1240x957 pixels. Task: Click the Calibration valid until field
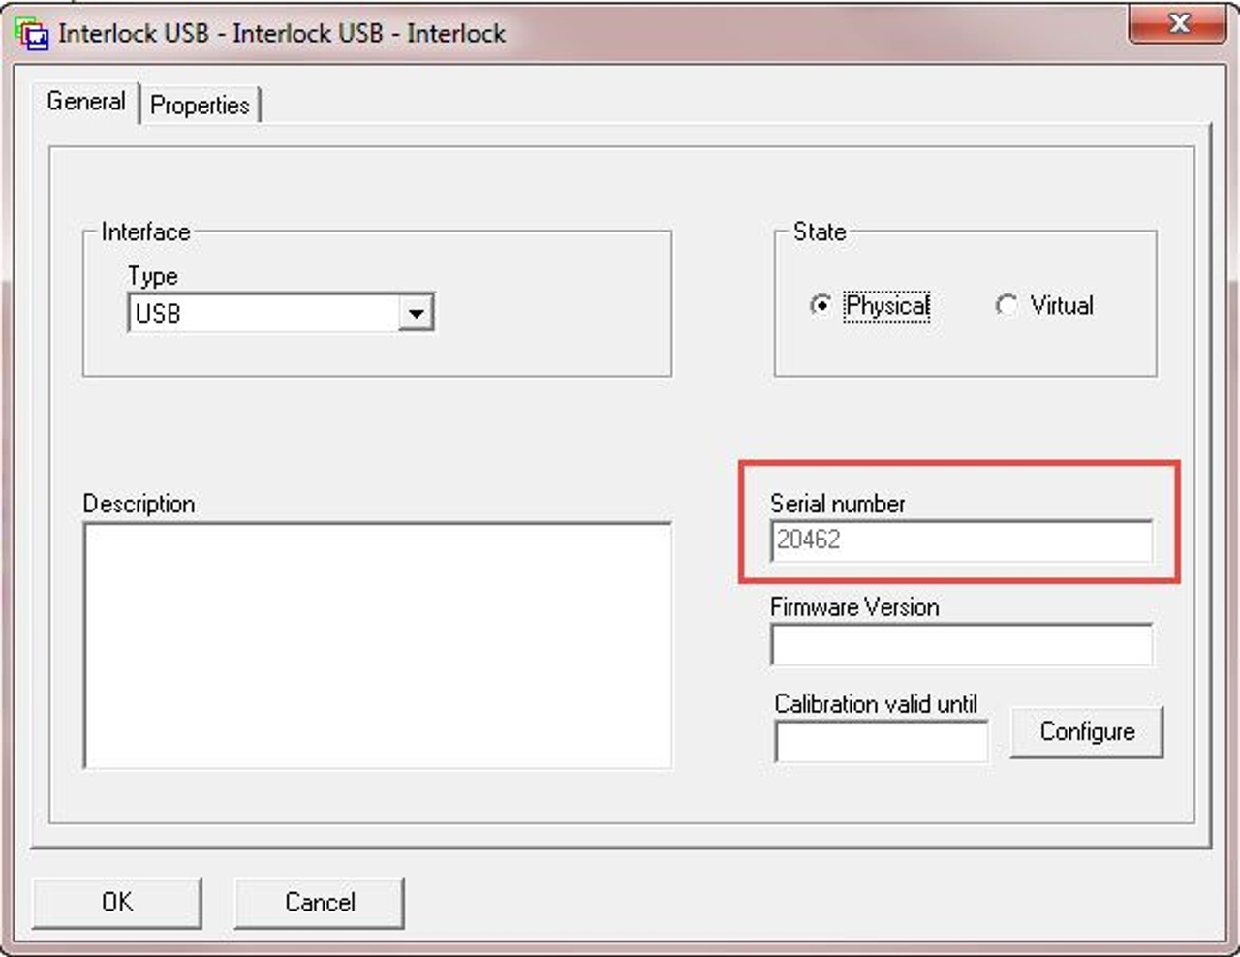click(x=881, y=742)
